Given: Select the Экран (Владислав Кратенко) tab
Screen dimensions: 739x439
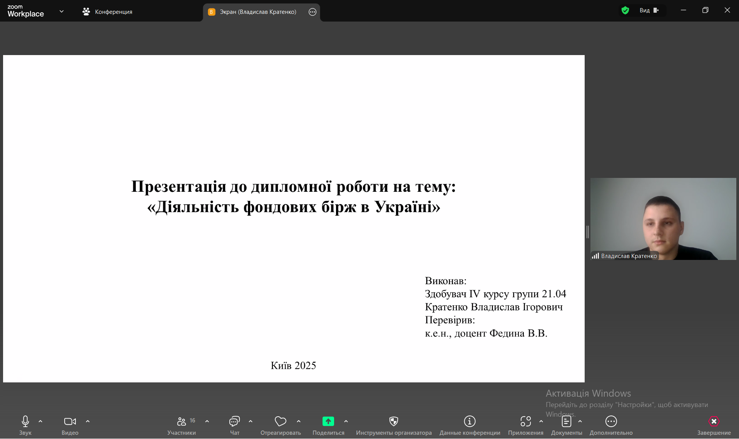Looking at the screenshot, I should pos(258,12).
